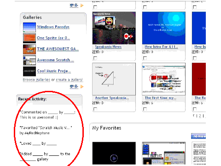Click the orange arrow above the Galleries panel
221x166 pixels.
point(82,6)
